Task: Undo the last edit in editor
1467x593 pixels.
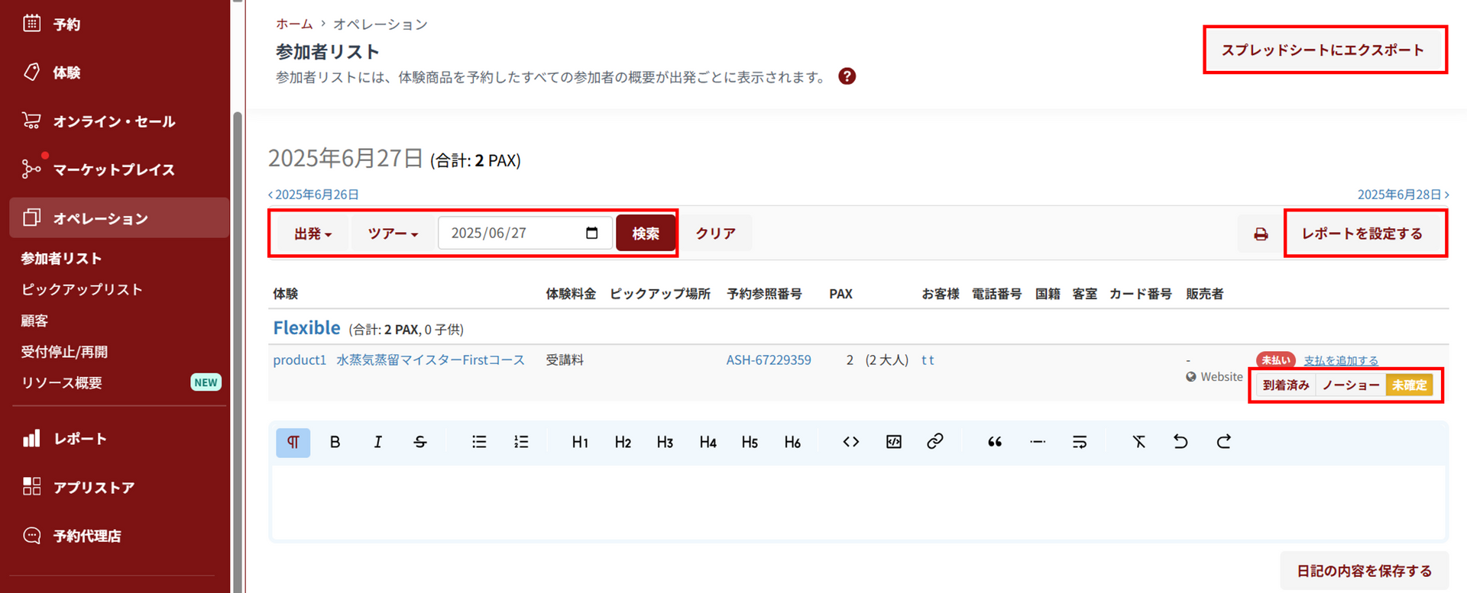Action: click(x=1180, y=442)
